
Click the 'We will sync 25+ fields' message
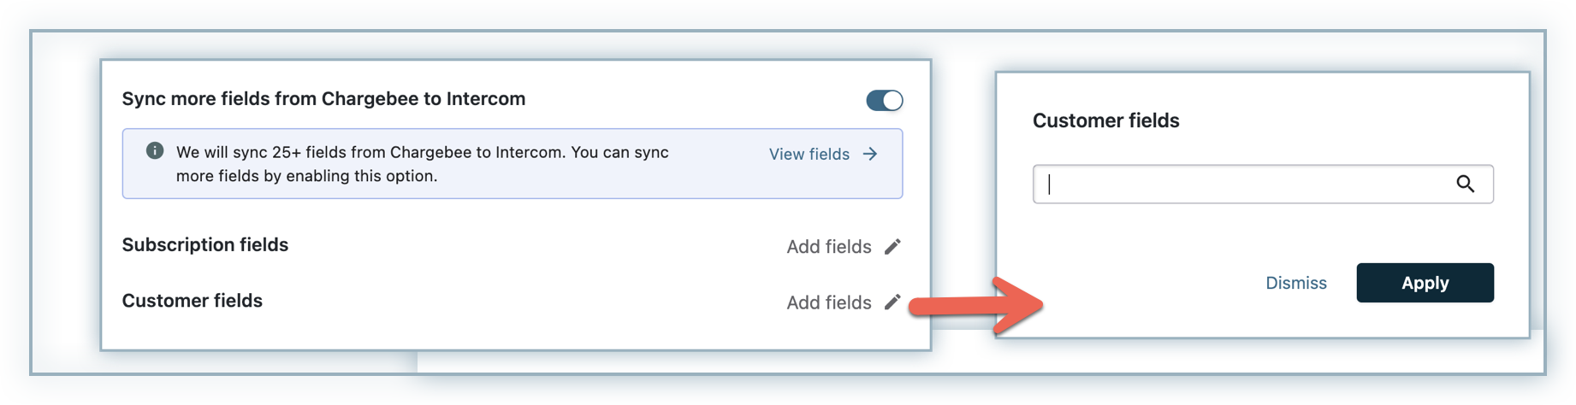click(422, 152)
